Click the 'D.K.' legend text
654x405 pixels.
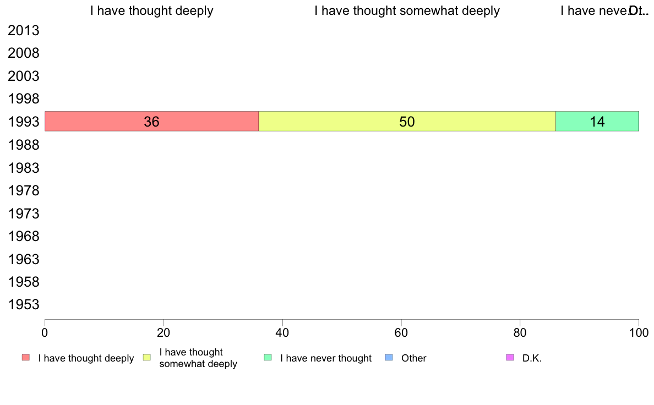coord(532,358)
